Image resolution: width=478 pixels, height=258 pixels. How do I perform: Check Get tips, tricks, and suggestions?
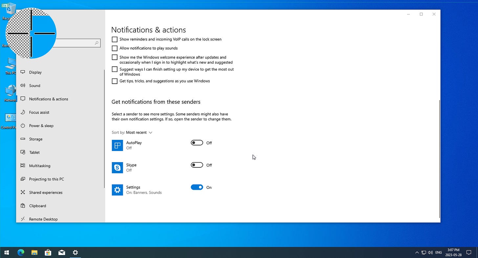click(x=115, y=81)
